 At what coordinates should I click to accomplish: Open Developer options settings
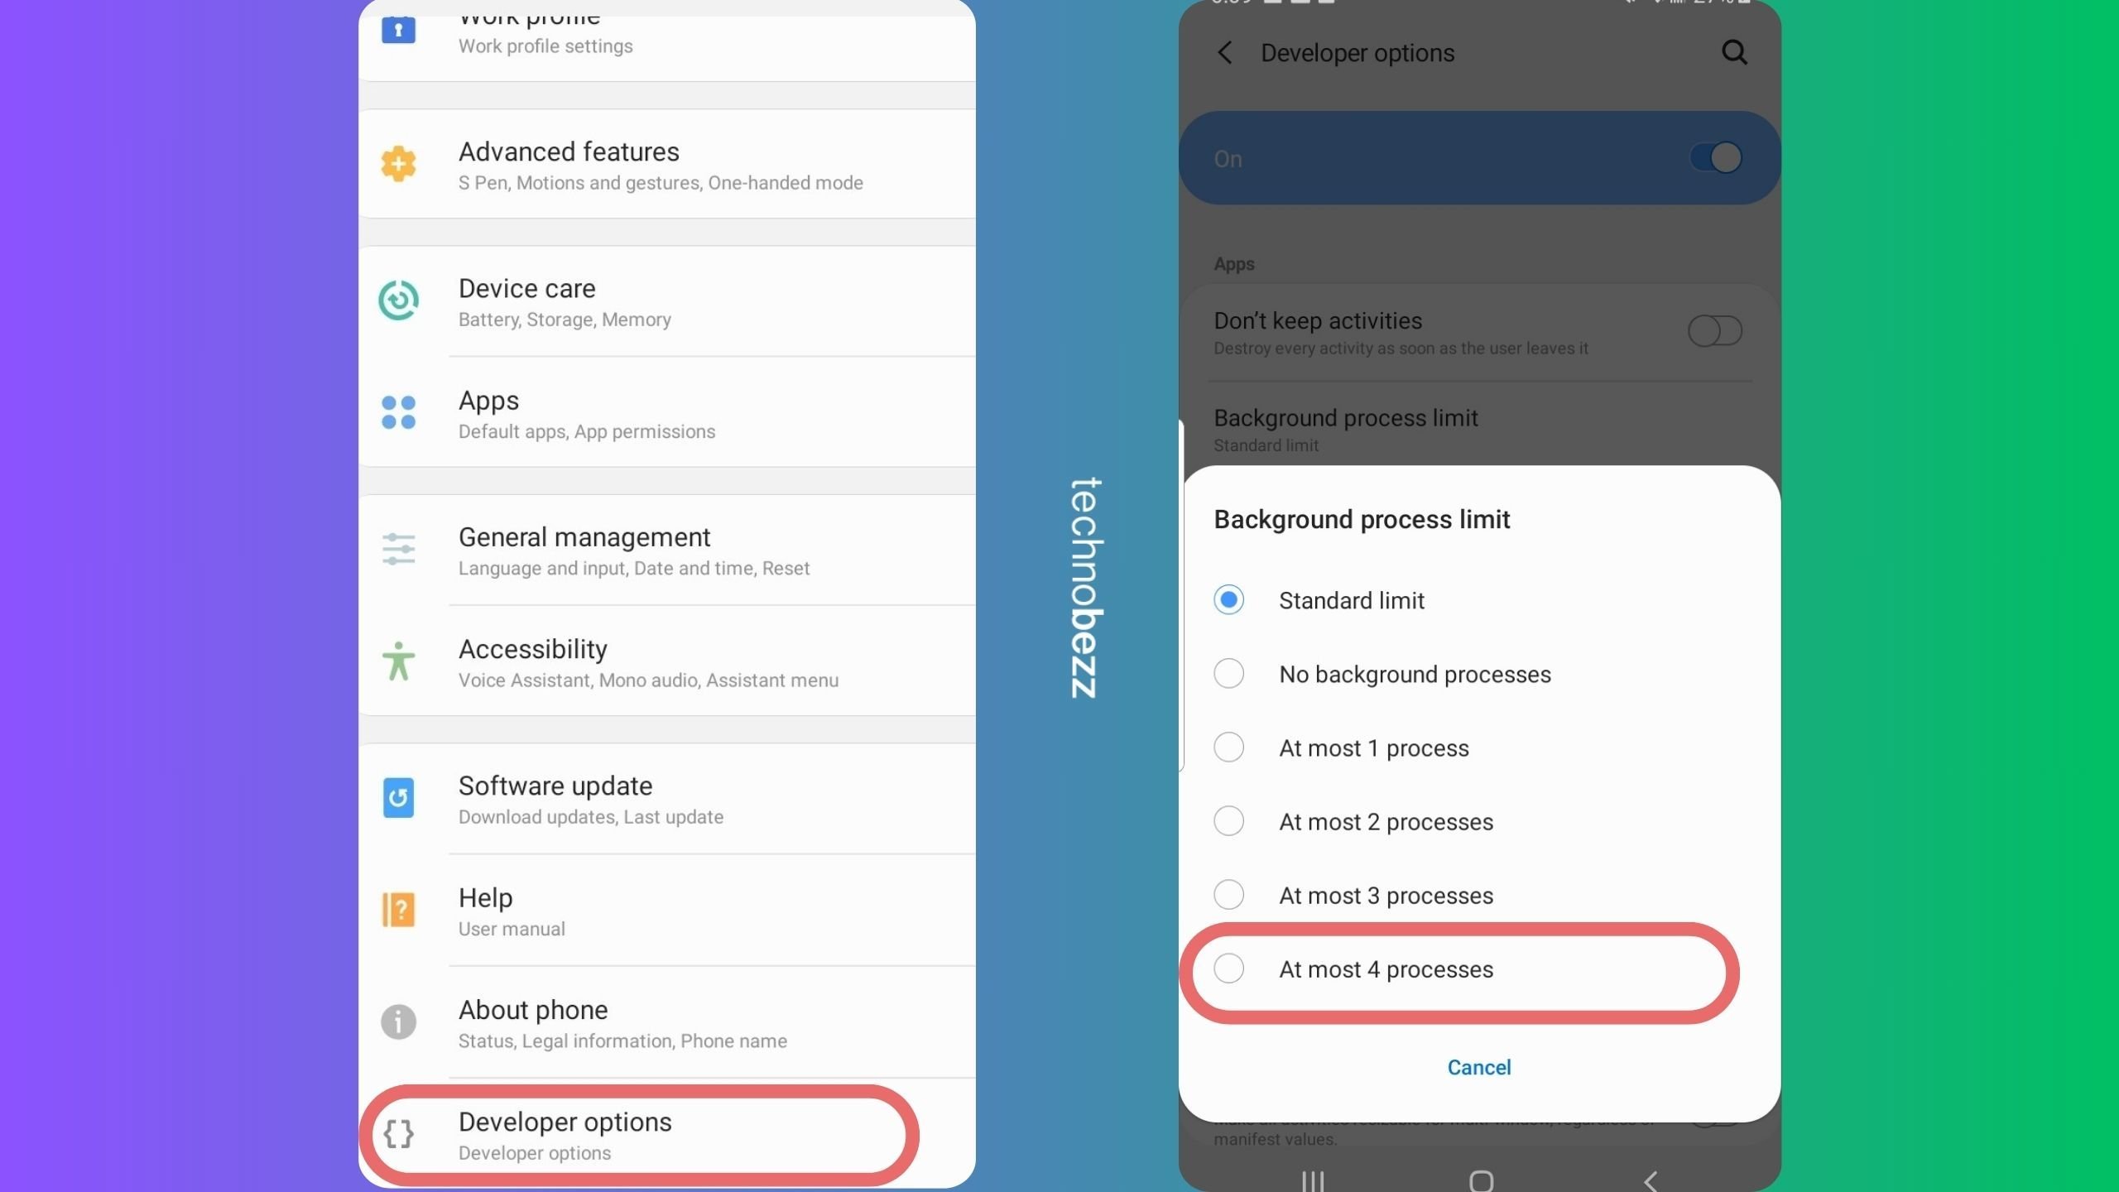pos(641,1134)
